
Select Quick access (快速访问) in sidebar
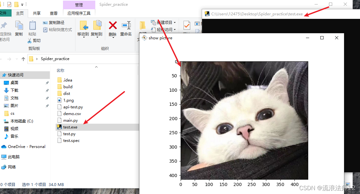25,75
